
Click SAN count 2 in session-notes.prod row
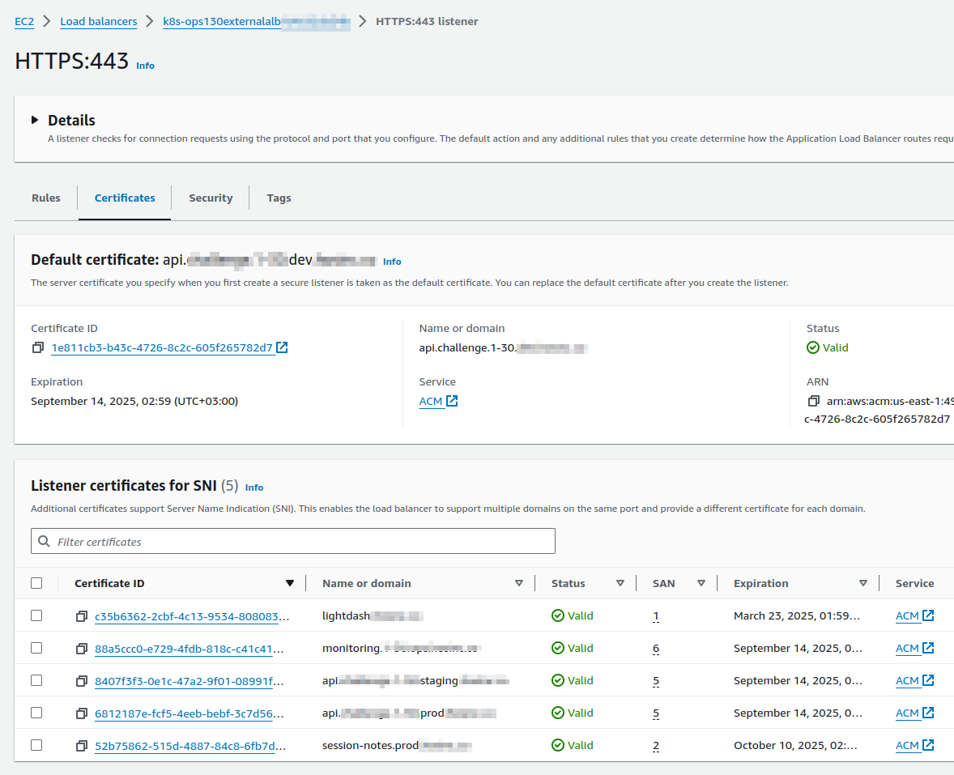656,745
